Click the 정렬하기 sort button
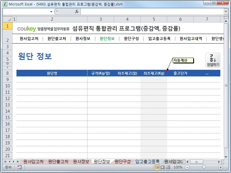 pyautogui.click(x=213, y=60)
